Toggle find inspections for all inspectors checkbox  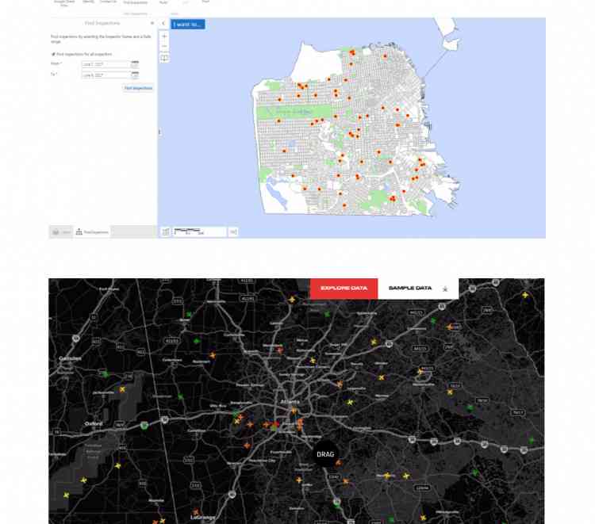[53, 54]
